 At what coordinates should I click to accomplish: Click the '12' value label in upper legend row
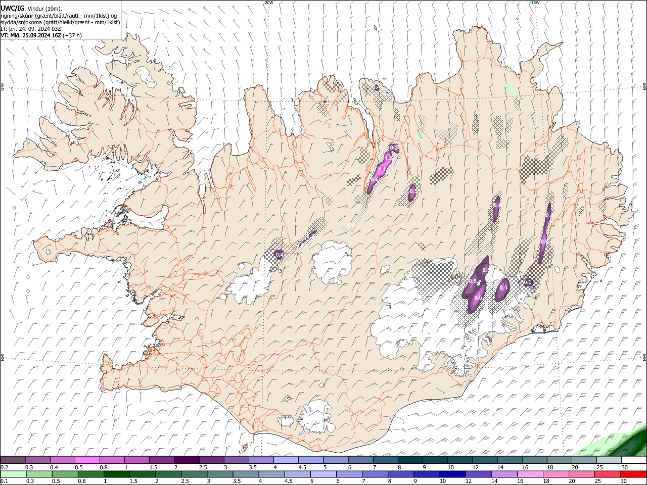pyautogui.click(x=475, y=467)
